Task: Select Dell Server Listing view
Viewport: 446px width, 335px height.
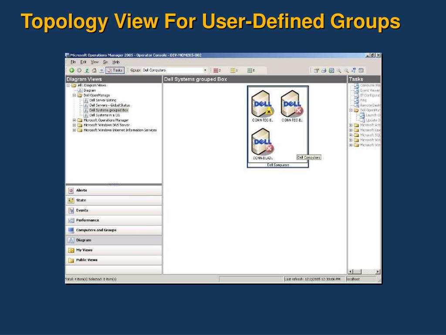Action: pos(103,100)
